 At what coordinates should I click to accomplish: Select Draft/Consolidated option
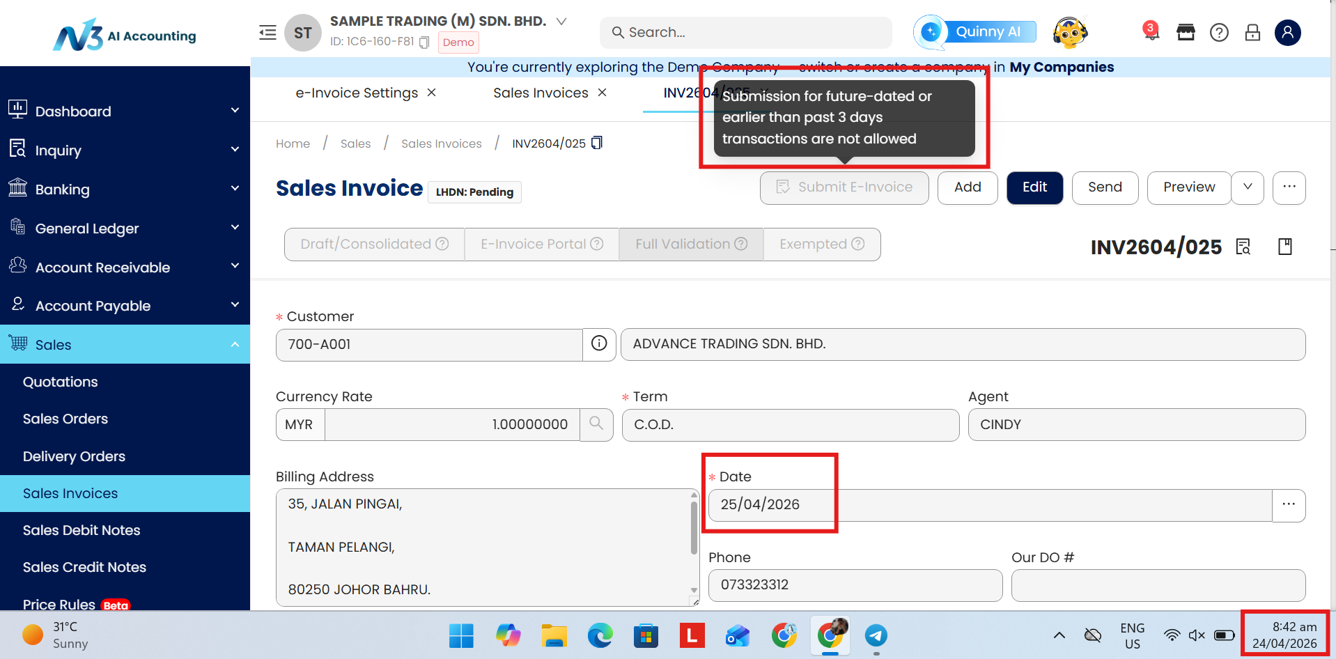point(374,245)
